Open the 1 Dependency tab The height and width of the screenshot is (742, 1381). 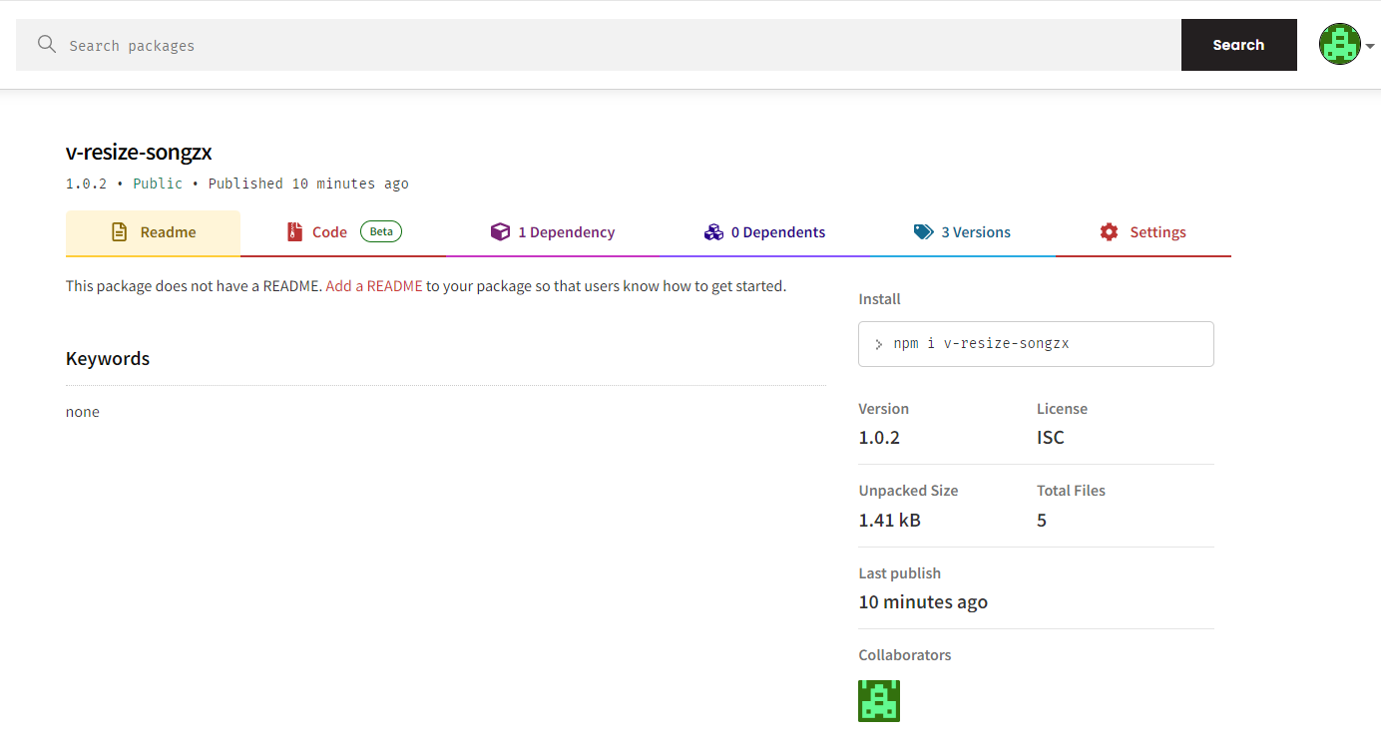(x=552, y=232)
